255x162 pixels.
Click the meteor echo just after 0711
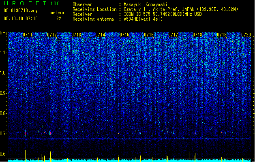(25, 133)
